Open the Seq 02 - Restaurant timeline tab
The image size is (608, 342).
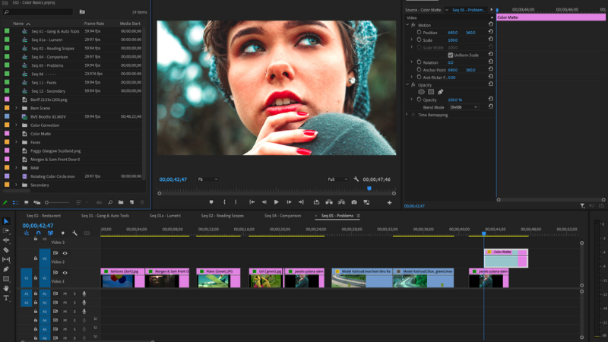coord(45,216)
